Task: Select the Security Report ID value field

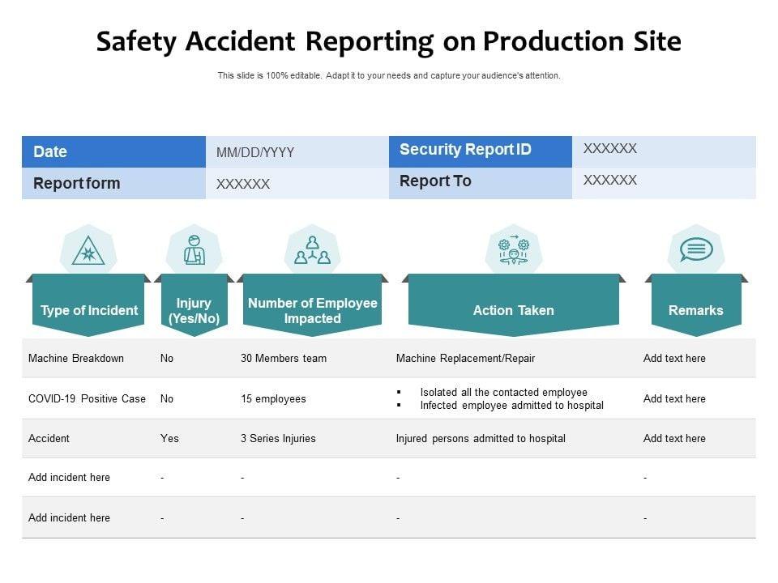Action: (610, 149)
